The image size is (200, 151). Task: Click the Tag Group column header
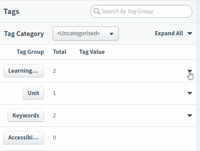pyautogui.click(x=31, y=52)
